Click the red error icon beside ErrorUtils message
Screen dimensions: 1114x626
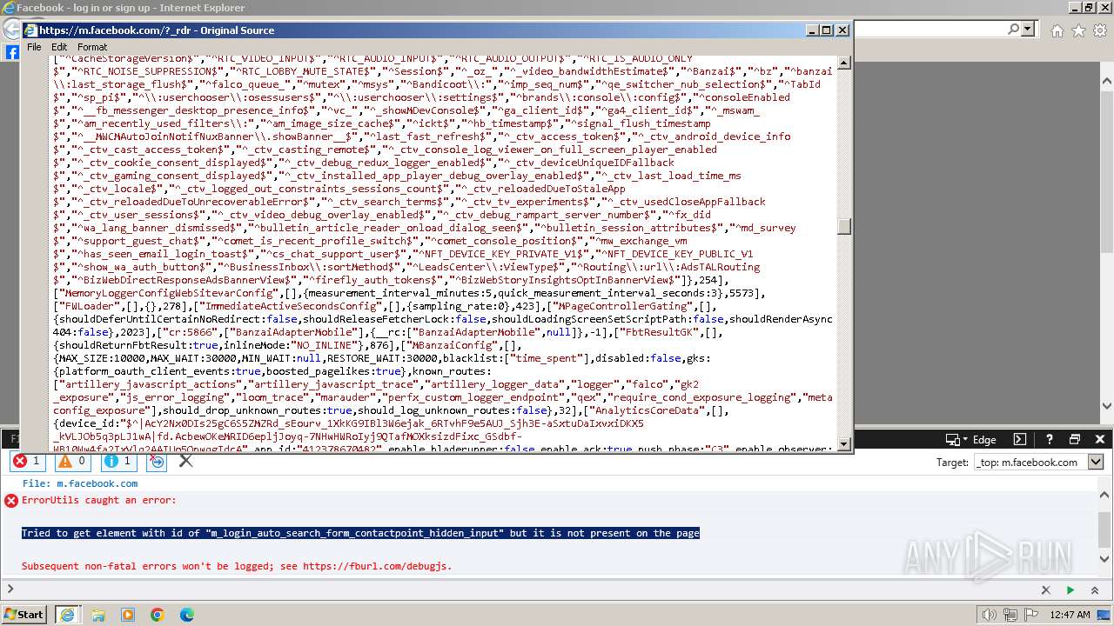(11, 501)
